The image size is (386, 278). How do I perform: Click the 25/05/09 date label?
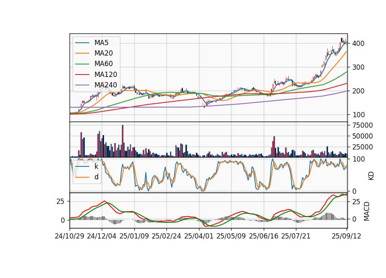point(231,237)
